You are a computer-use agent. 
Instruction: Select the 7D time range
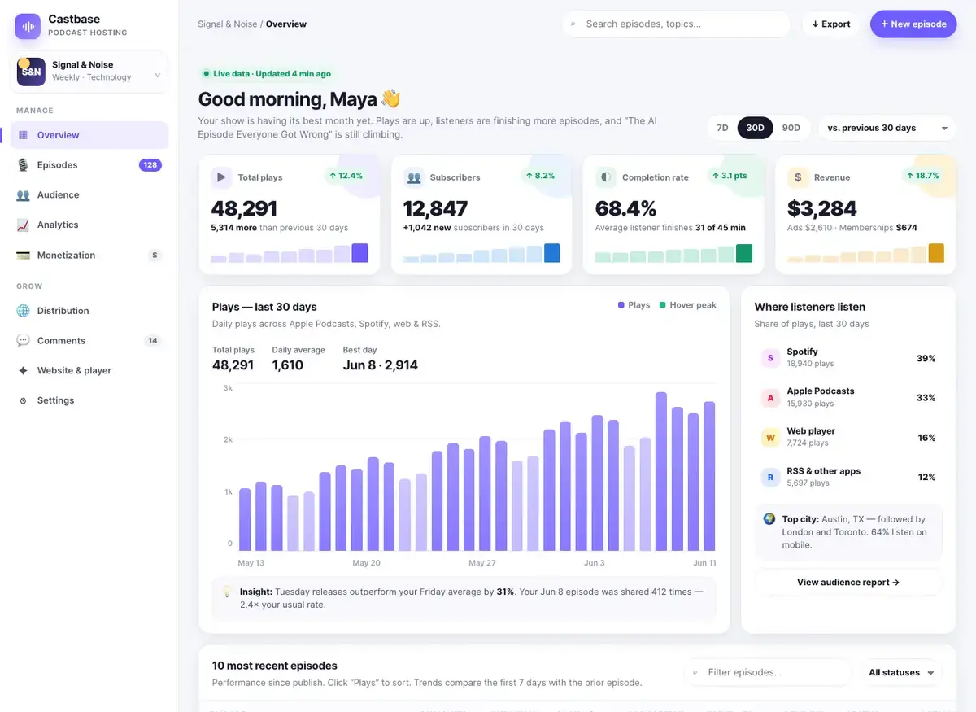[x=722, y=128]
